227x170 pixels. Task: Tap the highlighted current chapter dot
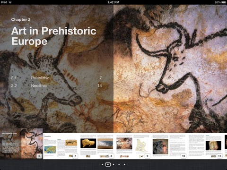click(x=108, y=164)
